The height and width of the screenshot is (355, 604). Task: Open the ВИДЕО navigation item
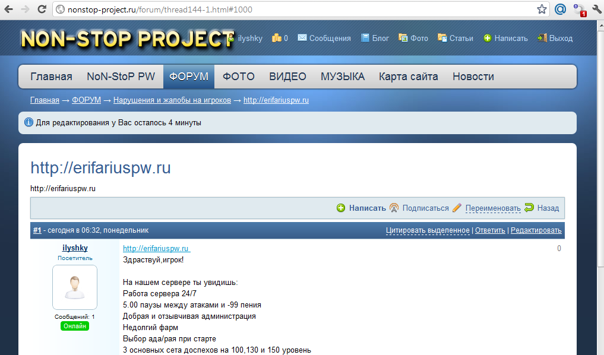pyautogui.click(x=288, y=77)
